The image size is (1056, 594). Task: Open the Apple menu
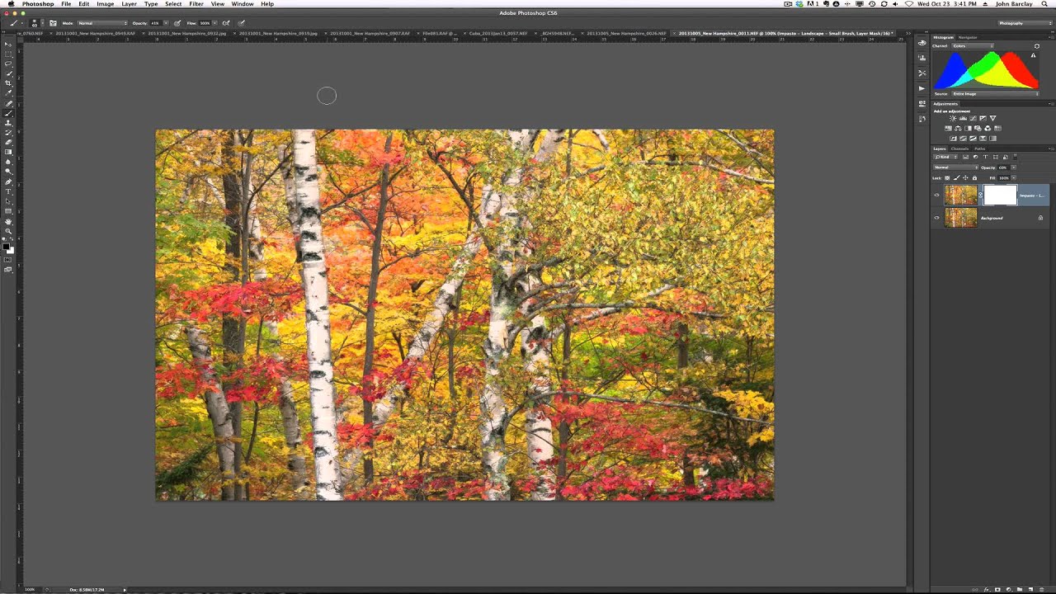click(x=11, y=4)
